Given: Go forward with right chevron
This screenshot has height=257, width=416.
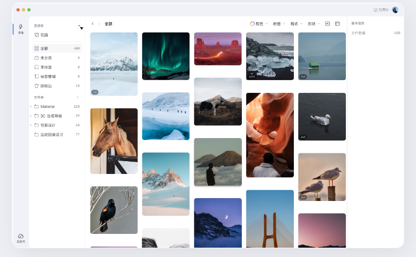Looking at the screenshot, I should [x=99, y=24].
